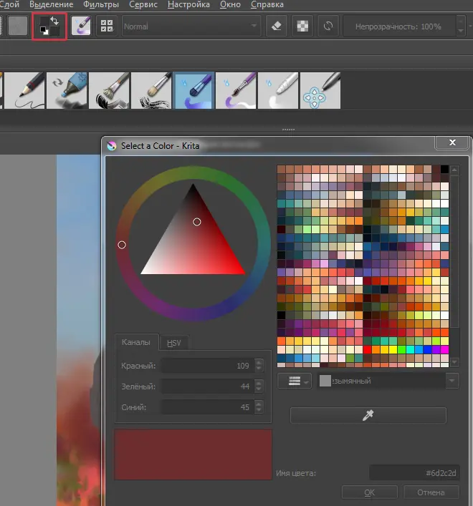Click the dark red color preview swatch
The image size is (473, 506).
tap(193, 454)
